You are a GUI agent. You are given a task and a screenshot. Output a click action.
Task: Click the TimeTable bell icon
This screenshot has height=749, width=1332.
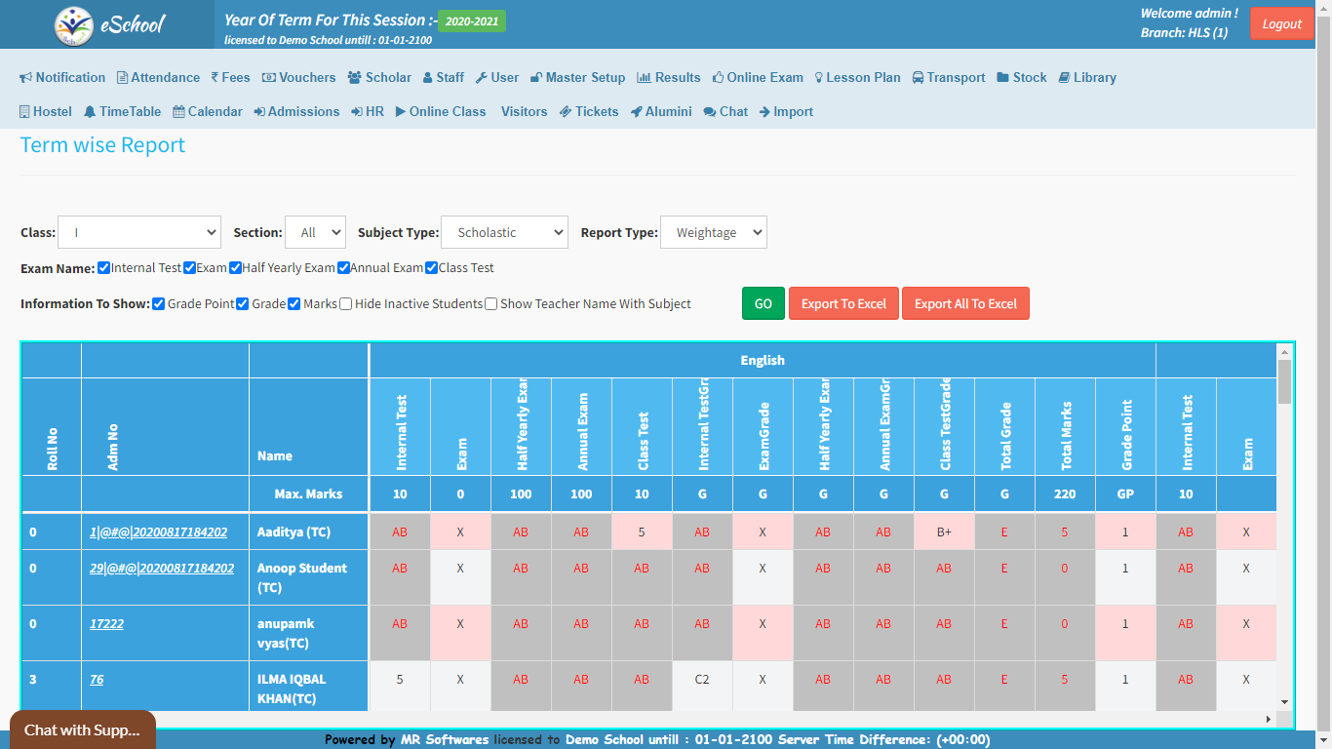click(x=90, y=112)
